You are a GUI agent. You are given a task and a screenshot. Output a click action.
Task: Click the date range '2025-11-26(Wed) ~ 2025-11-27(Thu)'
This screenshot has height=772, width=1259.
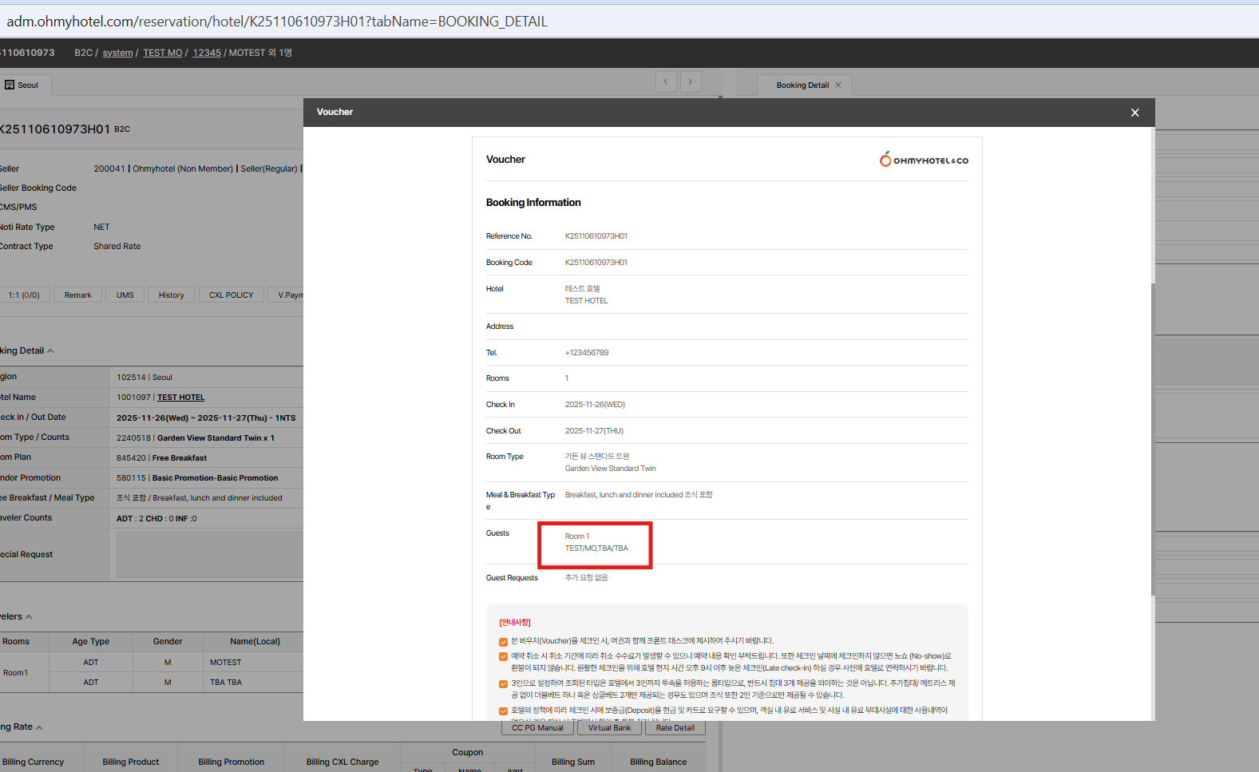click(192, 418)
